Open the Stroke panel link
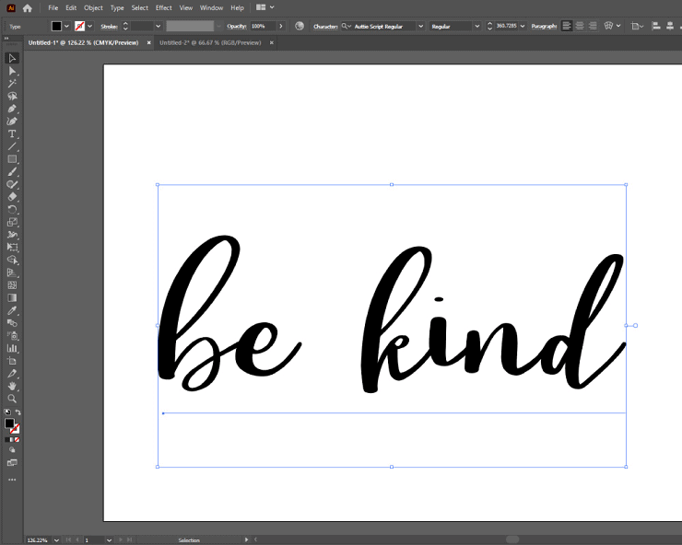 (109, 27)
